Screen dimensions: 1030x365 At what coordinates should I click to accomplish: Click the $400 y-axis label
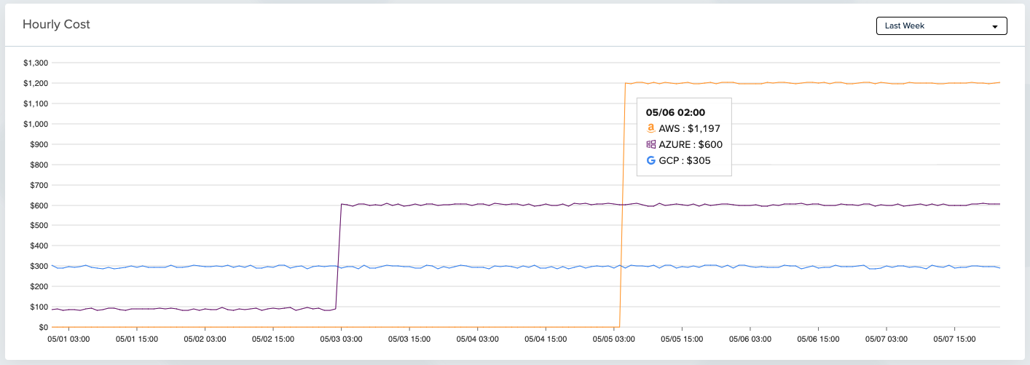coord(39,246)
